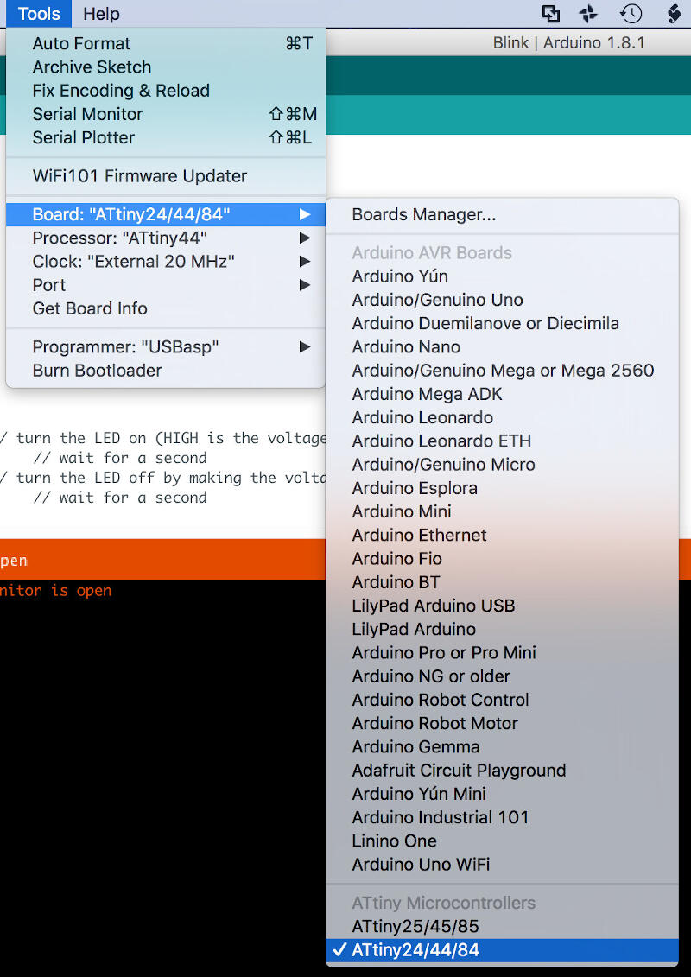Expand the Processor "ATtiny44" submenu

point(166,238)
